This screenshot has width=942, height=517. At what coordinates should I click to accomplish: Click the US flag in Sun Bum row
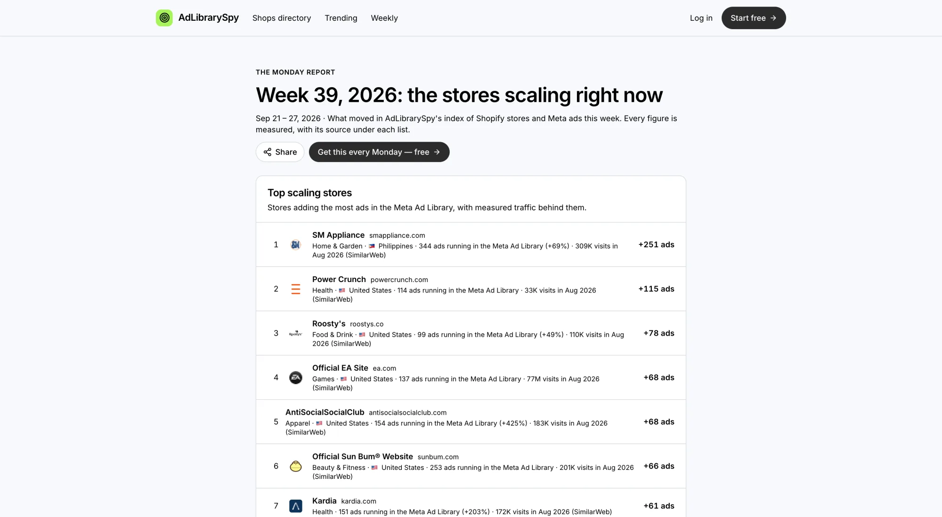click(374, 468)
